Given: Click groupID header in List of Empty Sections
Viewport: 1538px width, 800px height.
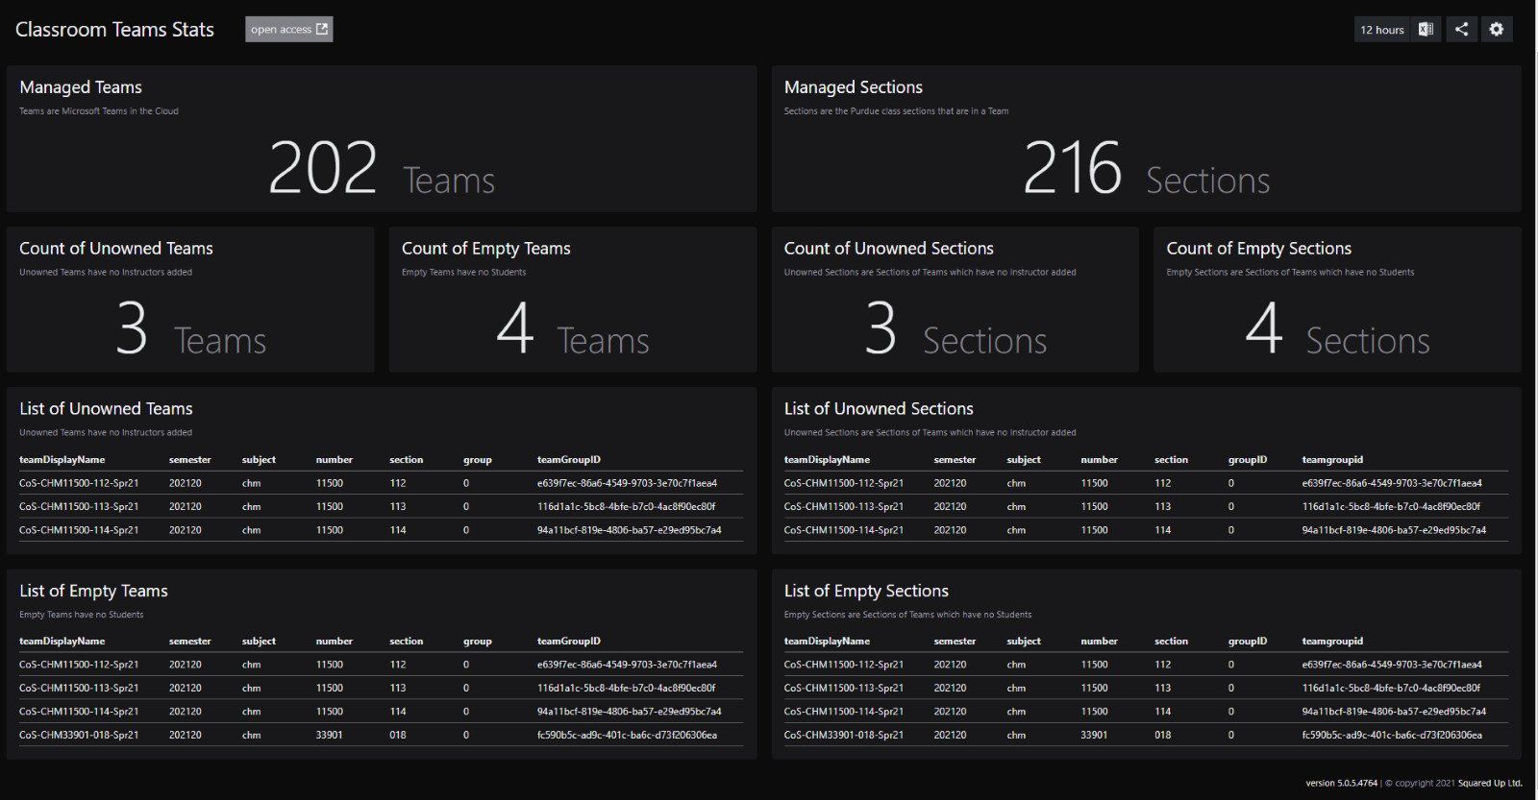Looking at the screenshot, I should click(1247, 642).
